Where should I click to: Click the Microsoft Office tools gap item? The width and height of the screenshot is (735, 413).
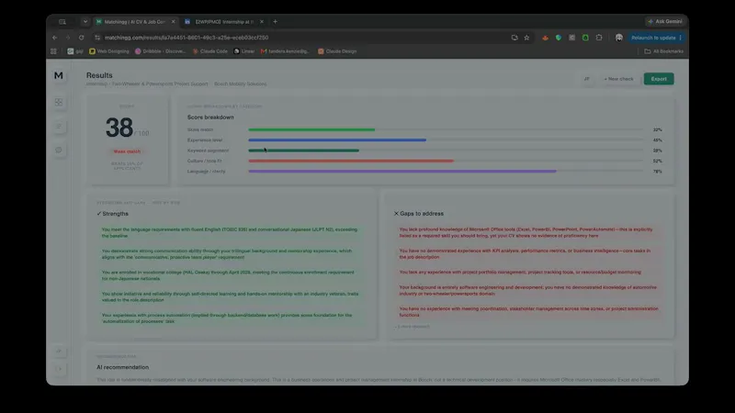[529, 233]
